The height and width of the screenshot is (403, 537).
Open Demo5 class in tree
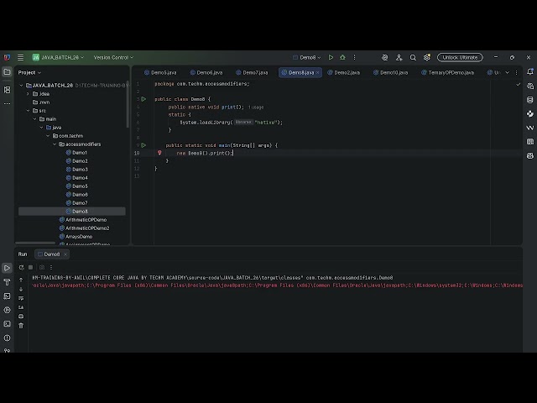pos(76,186)
